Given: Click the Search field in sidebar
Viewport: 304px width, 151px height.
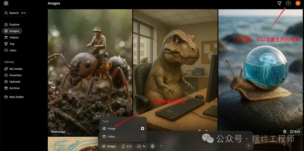Looking at the screenshot, I should pos(15,13).
